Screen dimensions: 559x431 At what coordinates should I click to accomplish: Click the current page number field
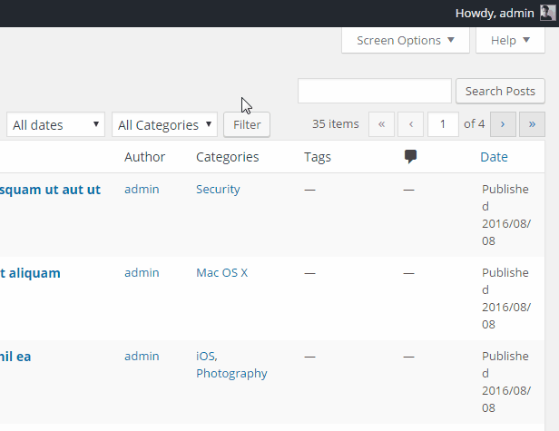coord(443,124)
